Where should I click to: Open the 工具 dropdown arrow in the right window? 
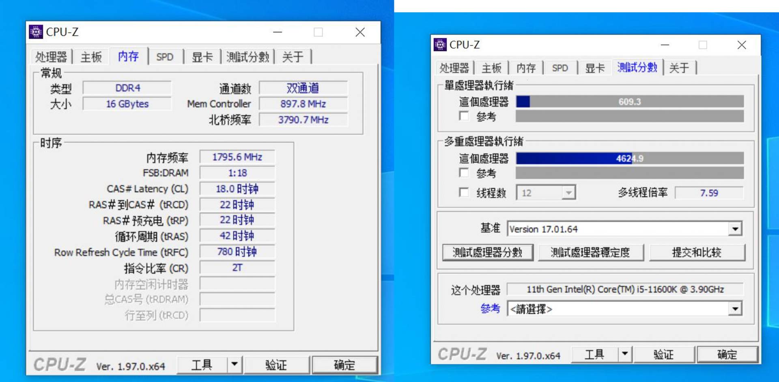point(625,354)
